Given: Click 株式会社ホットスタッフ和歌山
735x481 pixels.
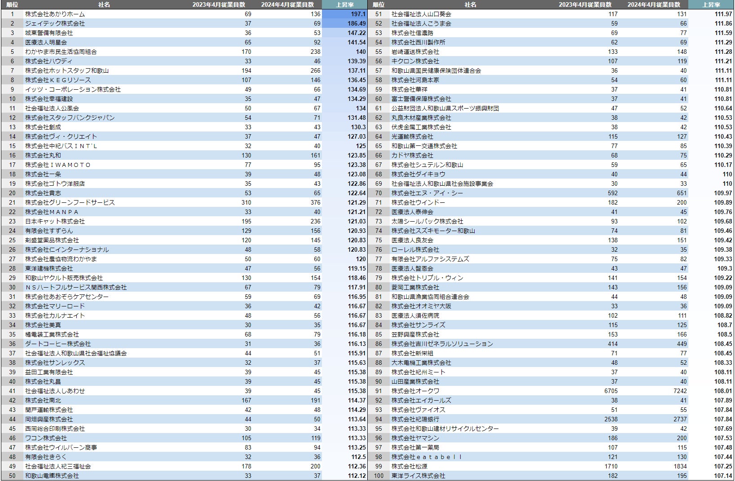Looking at the screenshot, I should [x=67, y=70].
